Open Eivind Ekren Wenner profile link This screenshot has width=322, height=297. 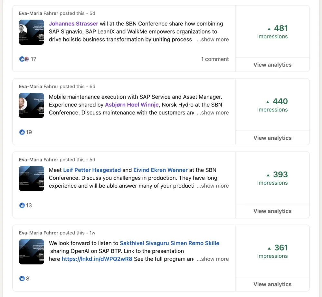160,170
